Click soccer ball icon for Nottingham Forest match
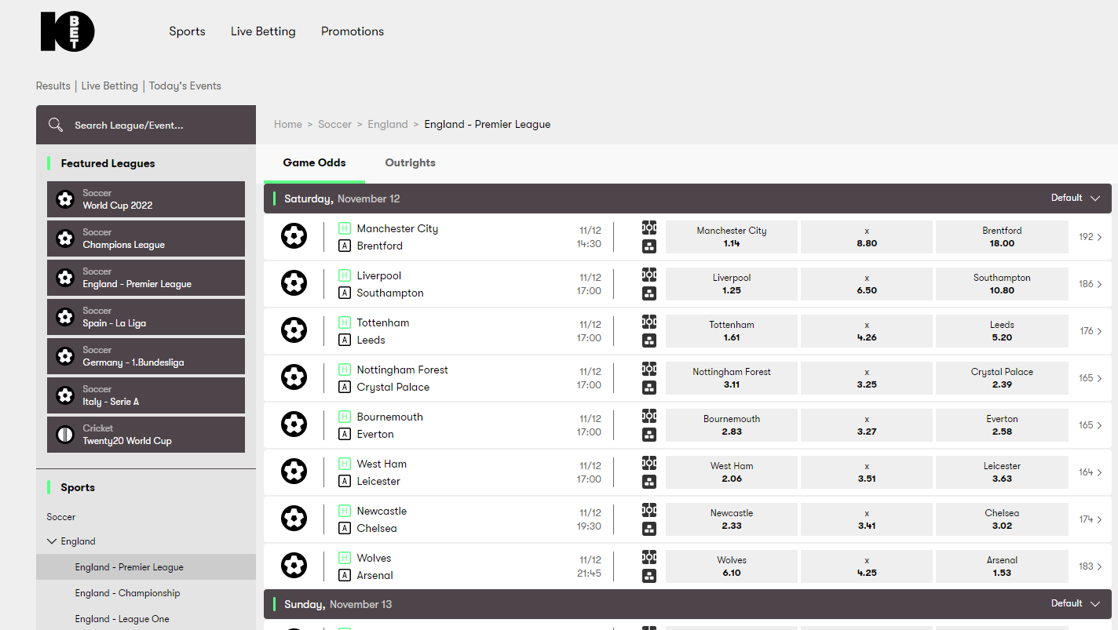This screenshot has height=630, width=1118. pos(294,377)
